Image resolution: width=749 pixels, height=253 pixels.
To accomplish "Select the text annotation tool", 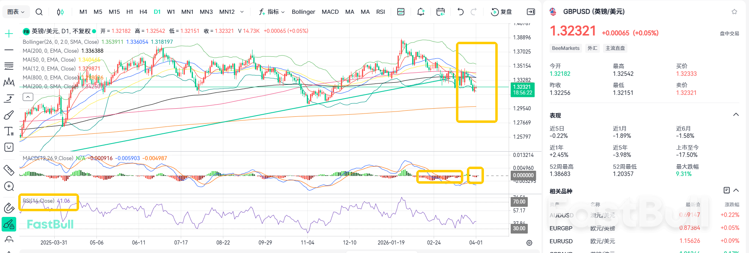I will tap(9, 131).
